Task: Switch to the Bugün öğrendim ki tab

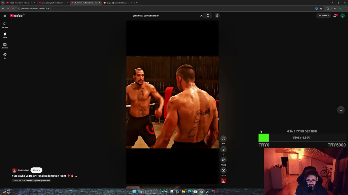Action: click(x=118, y=3)
